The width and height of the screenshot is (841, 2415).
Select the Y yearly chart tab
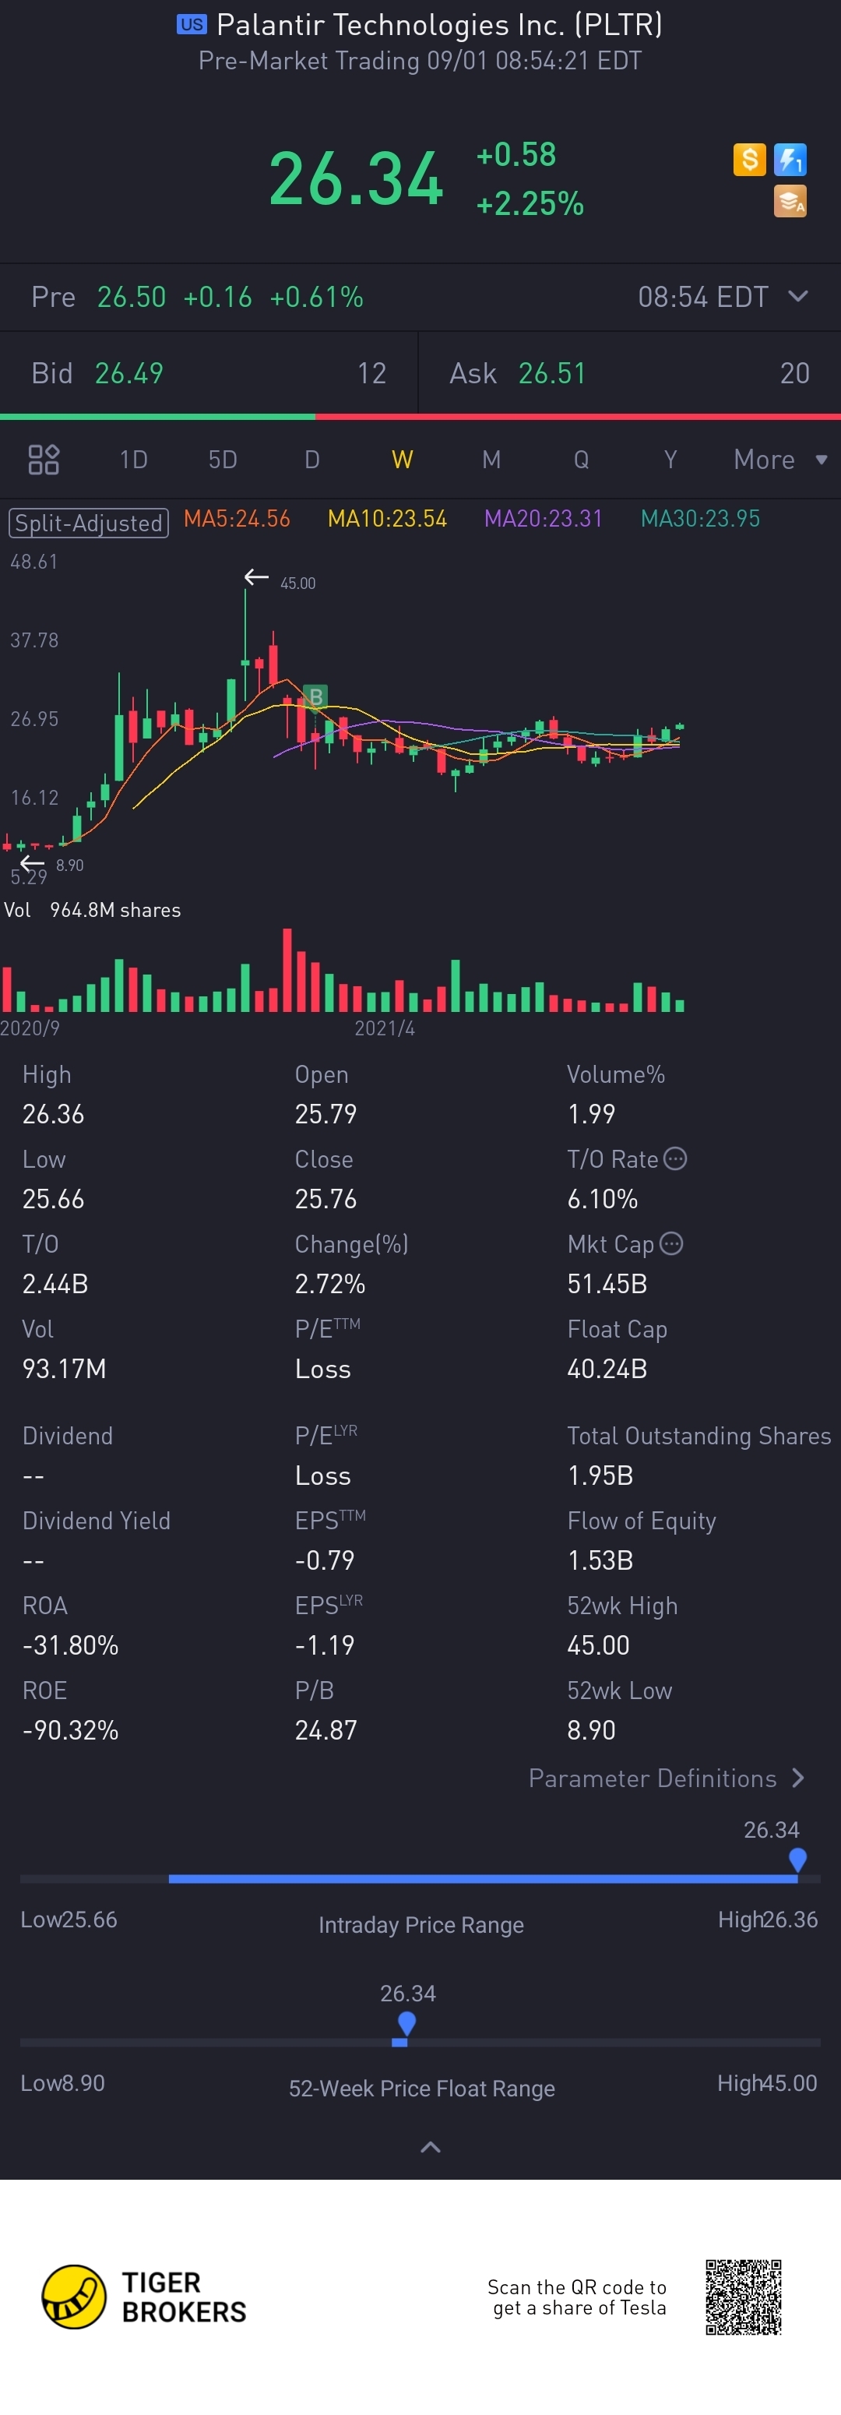(670, 460)
